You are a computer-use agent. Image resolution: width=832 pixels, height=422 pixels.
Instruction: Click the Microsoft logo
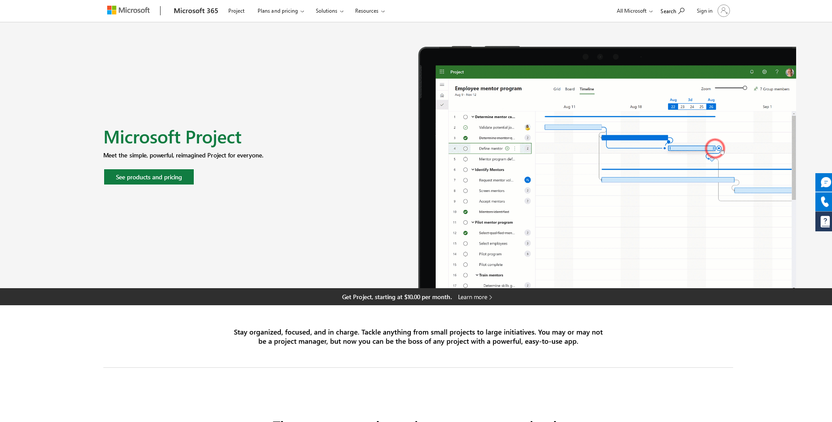click(x=128, y=10)
